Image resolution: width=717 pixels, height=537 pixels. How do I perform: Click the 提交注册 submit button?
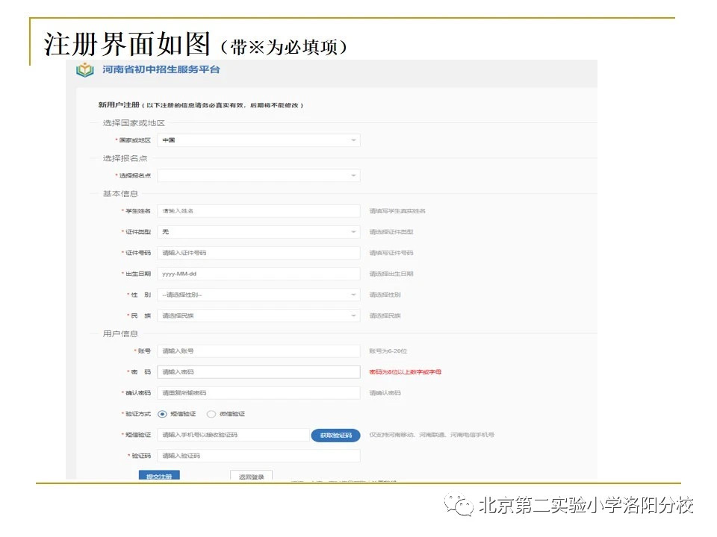click(x=160, y=475)
